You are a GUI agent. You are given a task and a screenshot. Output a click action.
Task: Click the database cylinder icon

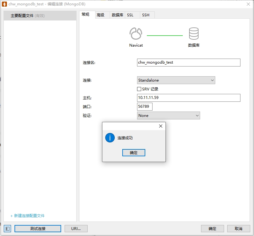point(193,33)
